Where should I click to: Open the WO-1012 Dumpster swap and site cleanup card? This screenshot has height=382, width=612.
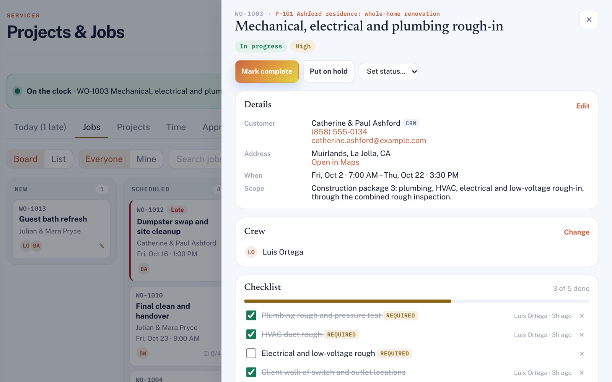tap(176, 241)
